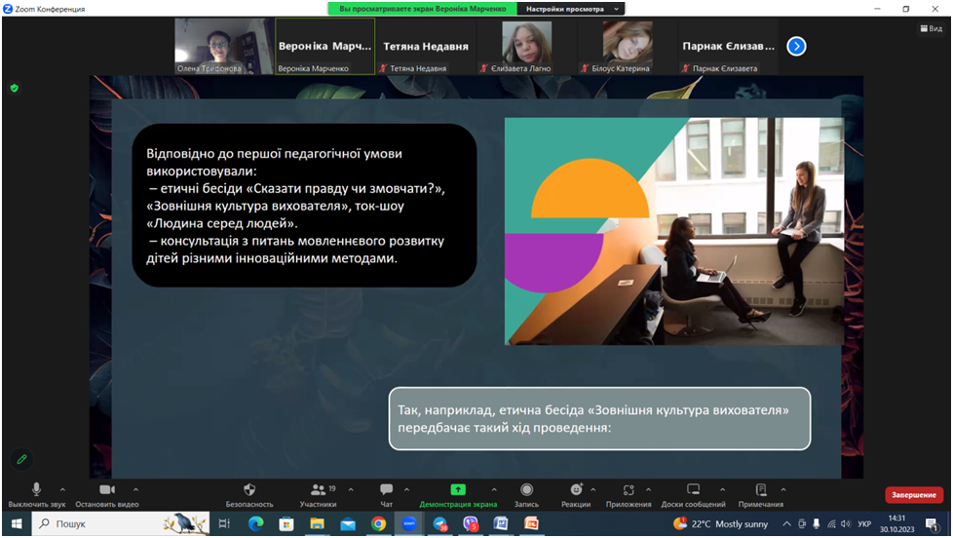Open the Приложения apps icon
Image resolution: width=953 pixels, height=538 pixels.
pyautogui.click(x=629, y=490)
